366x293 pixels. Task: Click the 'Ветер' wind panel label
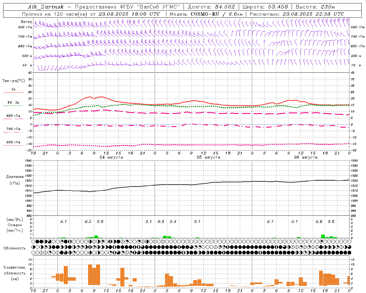coord(26,22)
